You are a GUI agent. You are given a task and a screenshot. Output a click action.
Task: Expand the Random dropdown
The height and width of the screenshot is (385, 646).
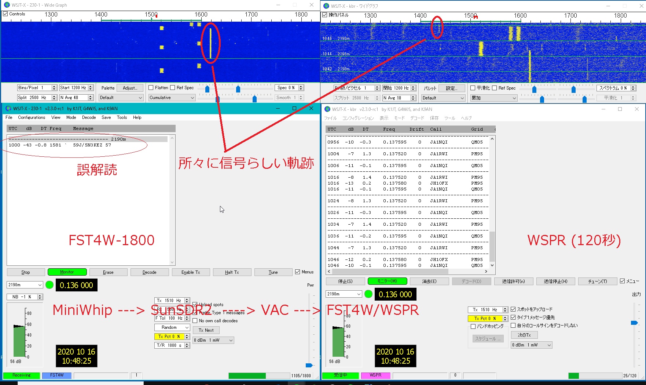pos(172,327)
